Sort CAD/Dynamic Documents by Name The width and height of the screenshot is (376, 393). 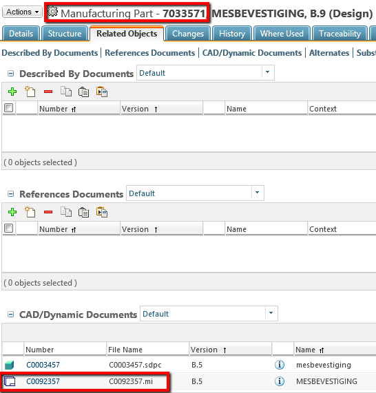pyautogui.click(x=335, y=350)
